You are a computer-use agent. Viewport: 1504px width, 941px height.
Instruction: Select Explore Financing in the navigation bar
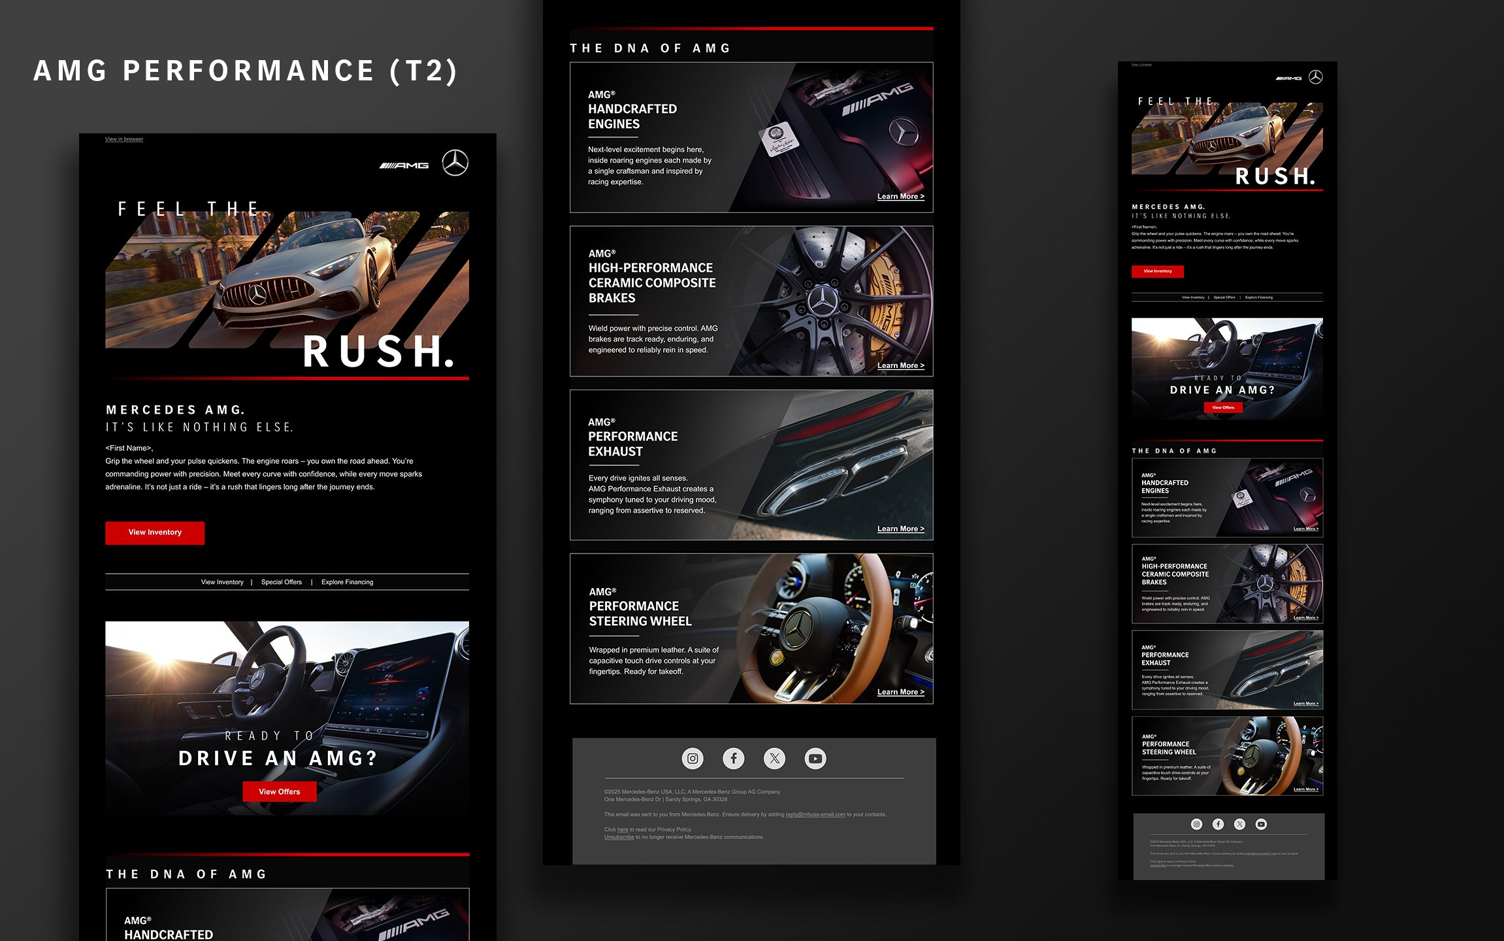(x=347, y=582)
